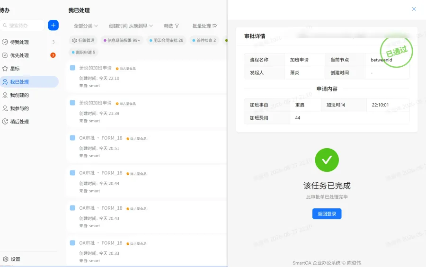Click 尚古堂食品 tag on the 20:44 row
This screenshot has height=267, width=426.
tap(136, 174)
